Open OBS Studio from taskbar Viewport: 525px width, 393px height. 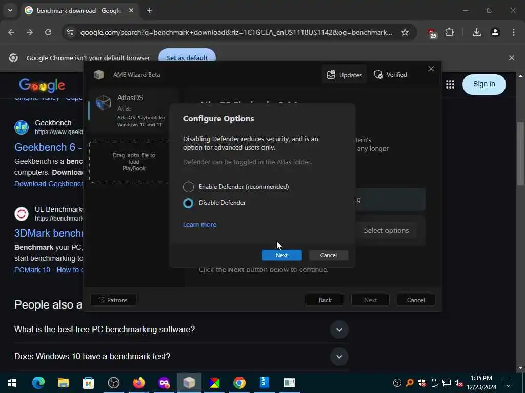(113, 383)
